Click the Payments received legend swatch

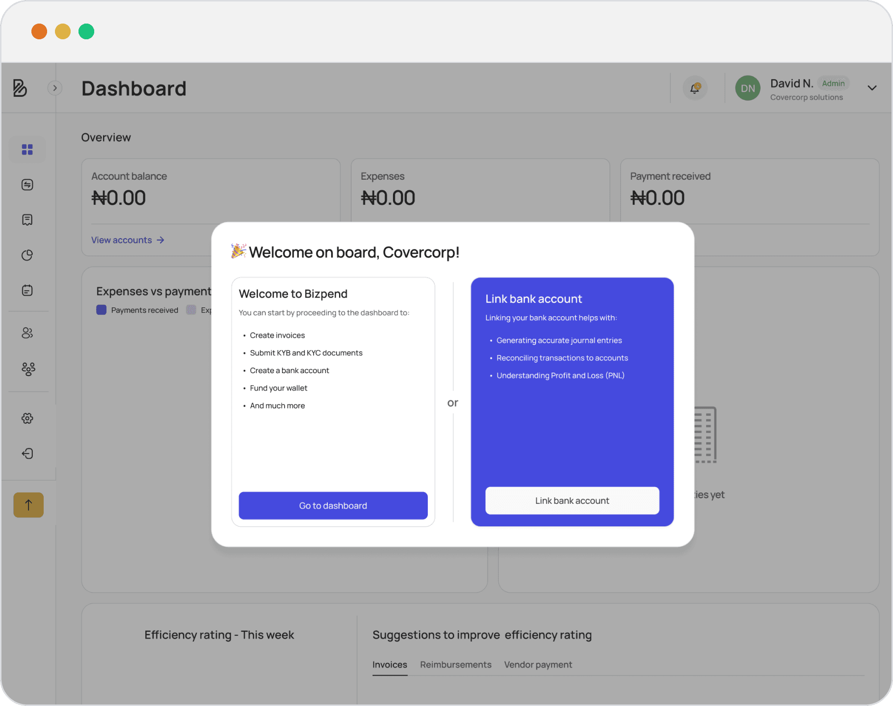point(102,310)
